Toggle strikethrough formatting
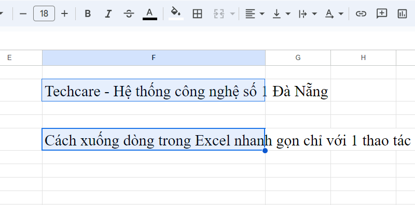Screen dimensions: 415x205 129,13
